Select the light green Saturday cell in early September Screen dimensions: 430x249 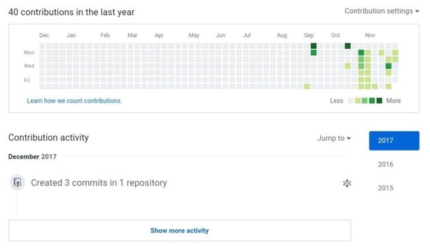(306, 87)
